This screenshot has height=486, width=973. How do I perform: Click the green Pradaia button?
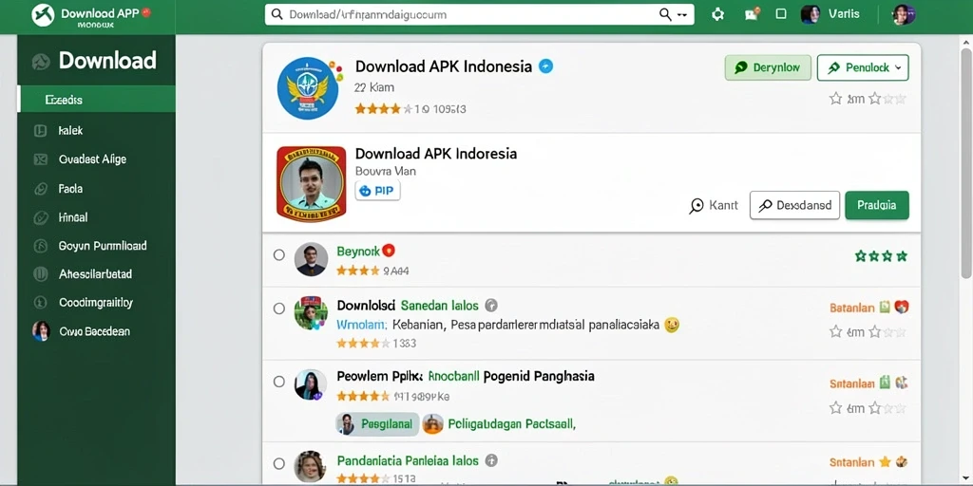pyautogui.click(x=877, y=205)
